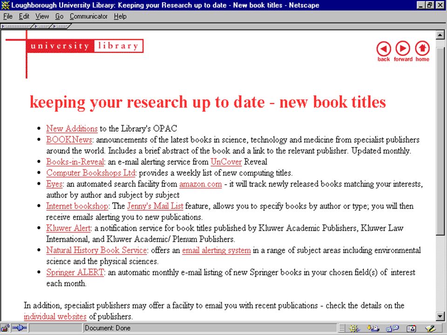This screenshot has height=335, width=447.
Task: Follow the New Additions link
Action: (72, 129)
